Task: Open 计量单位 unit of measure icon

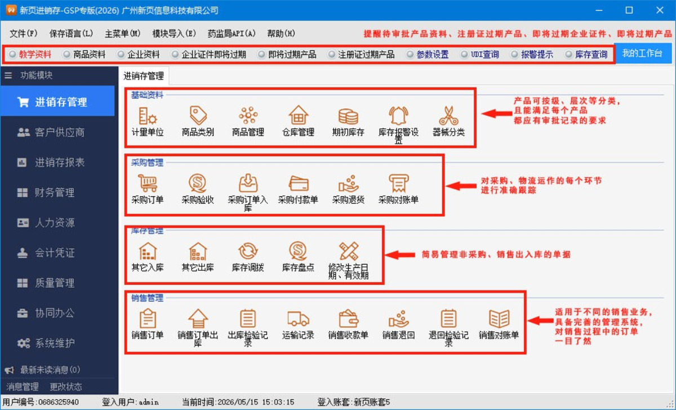Action: 148,116
